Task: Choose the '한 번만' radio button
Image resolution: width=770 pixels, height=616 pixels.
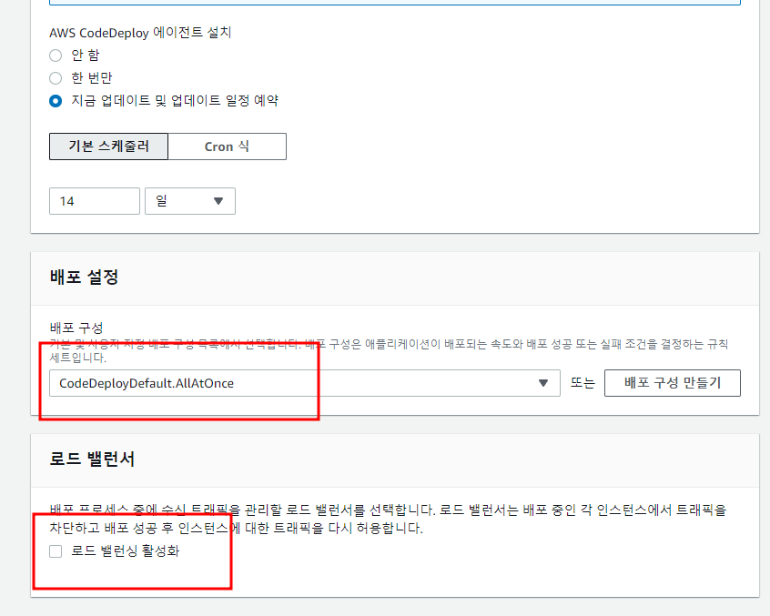Action: (56, 78)
